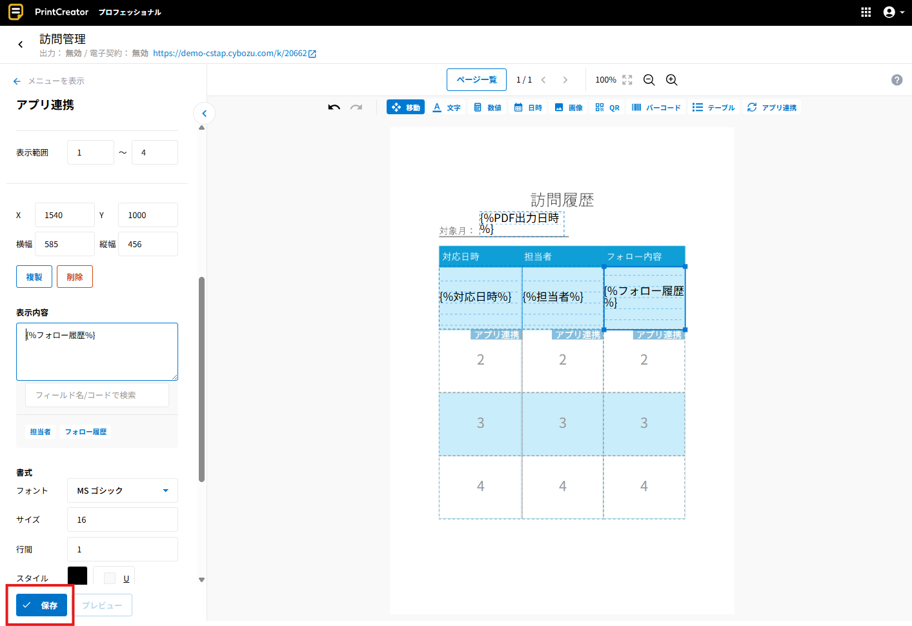Click the undo arrow icon
The image size is (912, 626).
pyautogui.click(x=334, y=107)
